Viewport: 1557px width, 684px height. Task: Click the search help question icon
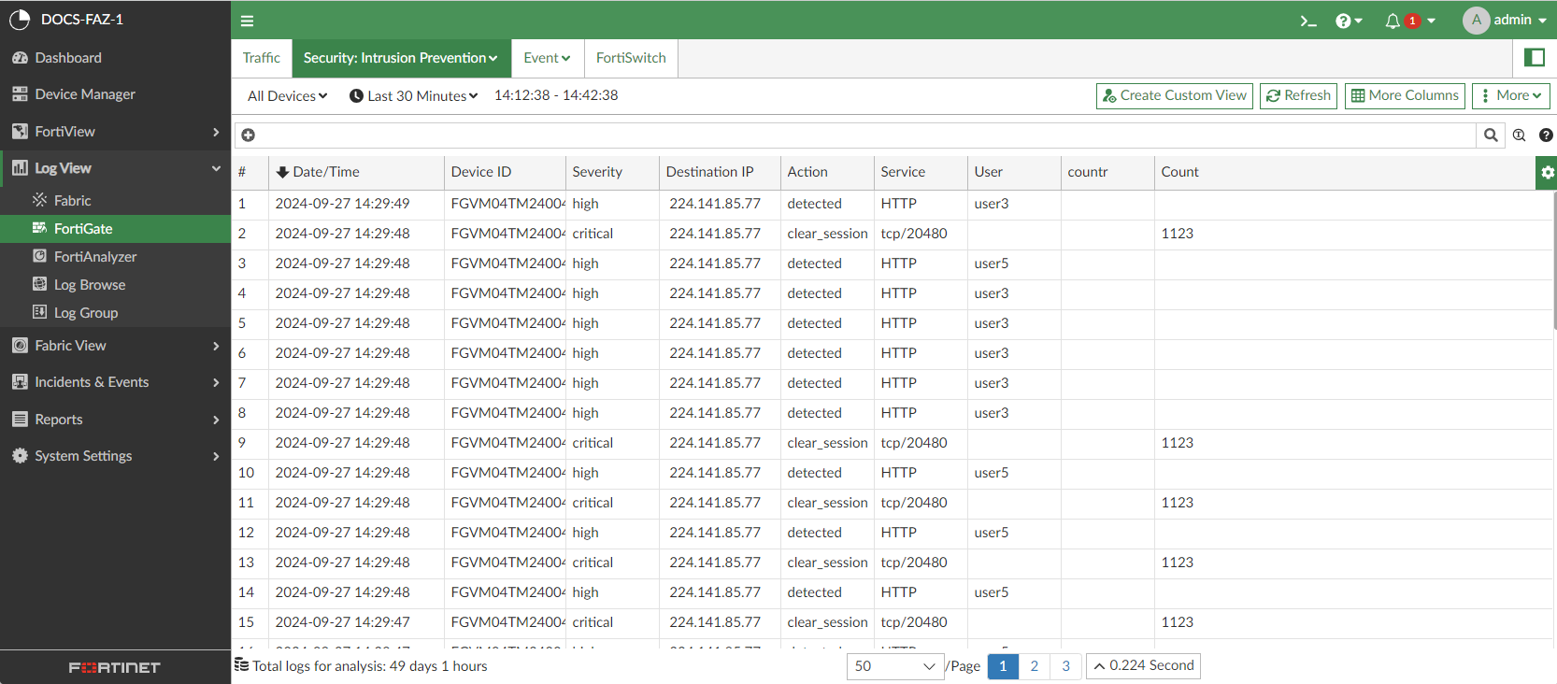point(1546,135)
